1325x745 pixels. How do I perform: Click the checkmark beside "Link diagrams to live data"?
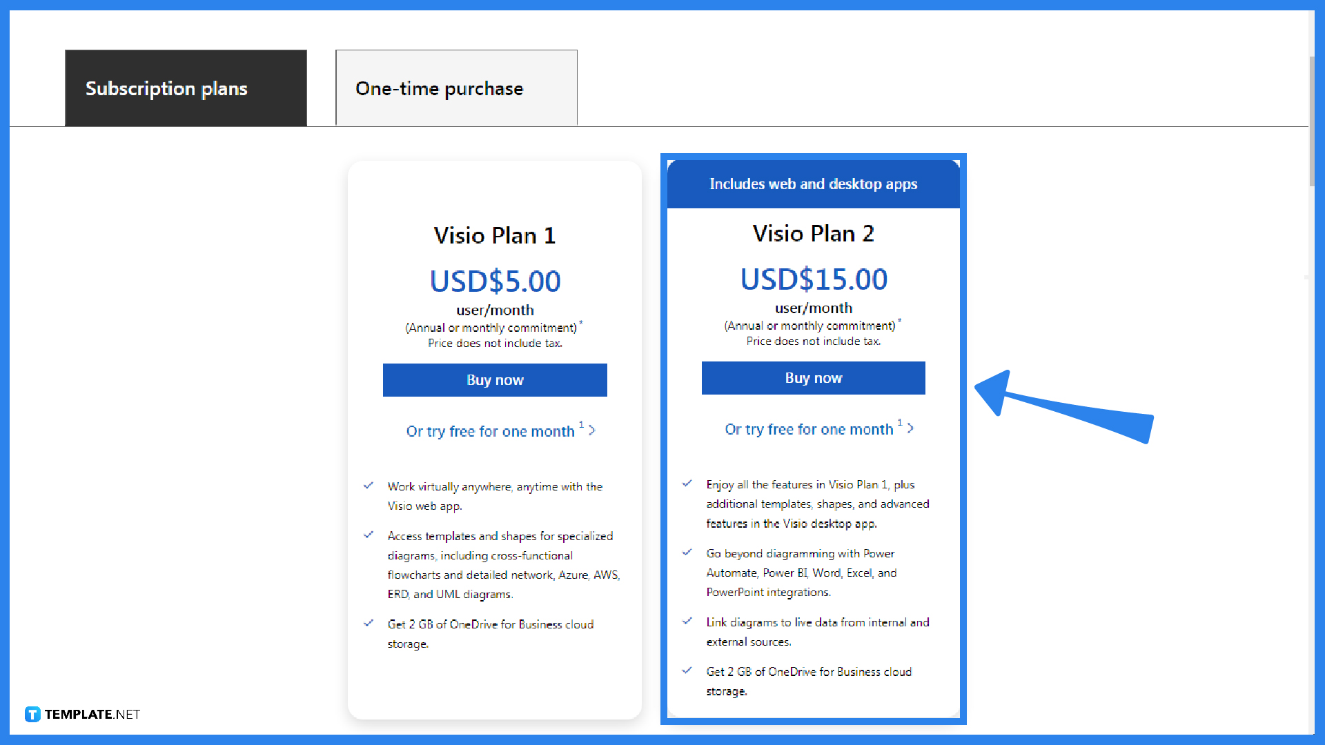687,620
